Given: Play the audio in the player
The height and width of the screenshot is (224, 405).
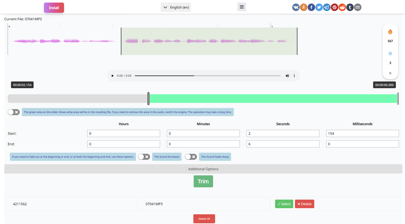Looking at the screenshot, I should (112, 76).
